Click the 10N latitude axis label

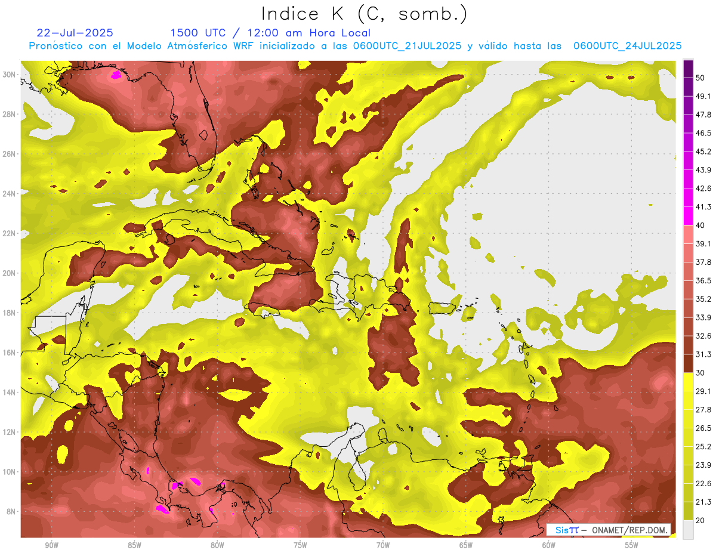(x=9, y=472)
